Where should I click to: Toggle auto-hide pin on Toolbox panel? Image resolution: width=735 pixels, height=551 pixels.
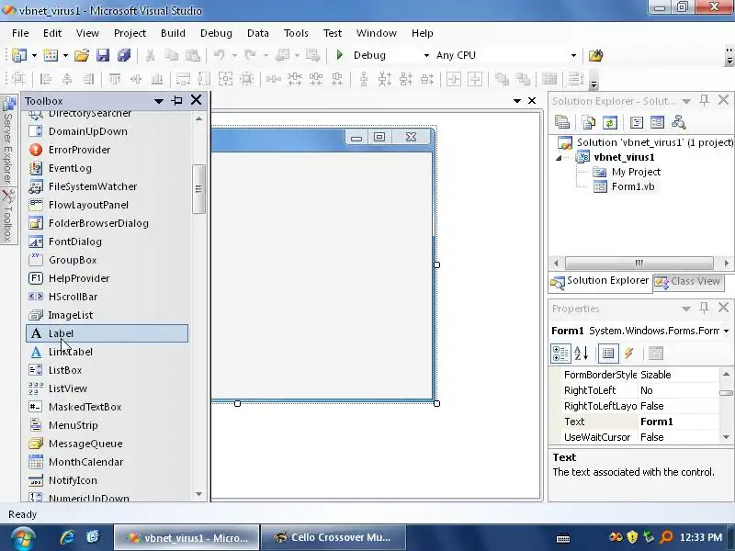pos(177,100)
